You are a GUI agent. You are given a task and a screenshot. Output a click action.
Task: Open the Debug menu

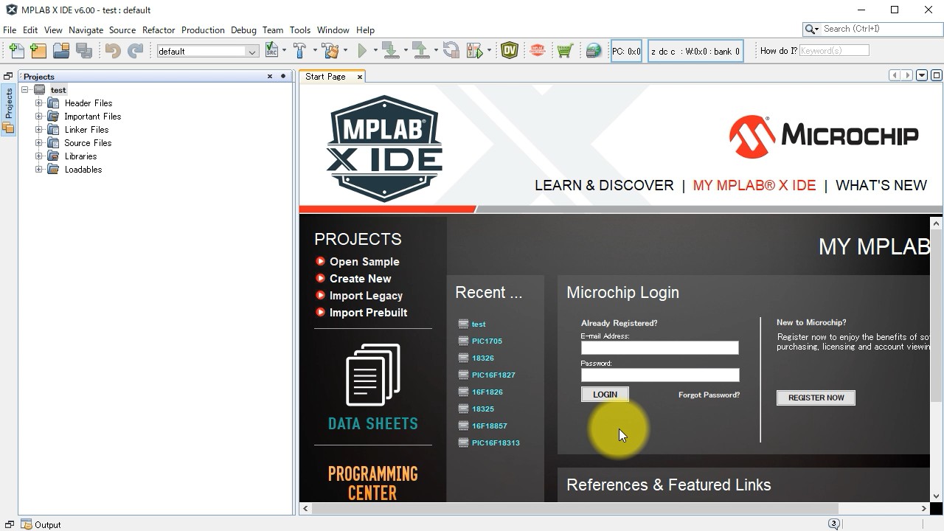click(243, 30)
